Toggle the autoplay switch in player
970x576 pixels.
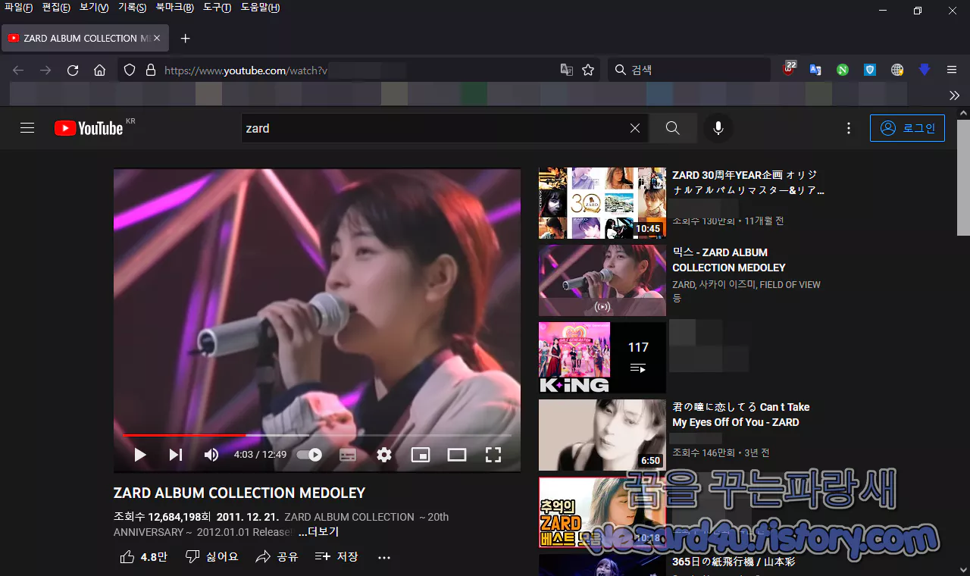309,455
